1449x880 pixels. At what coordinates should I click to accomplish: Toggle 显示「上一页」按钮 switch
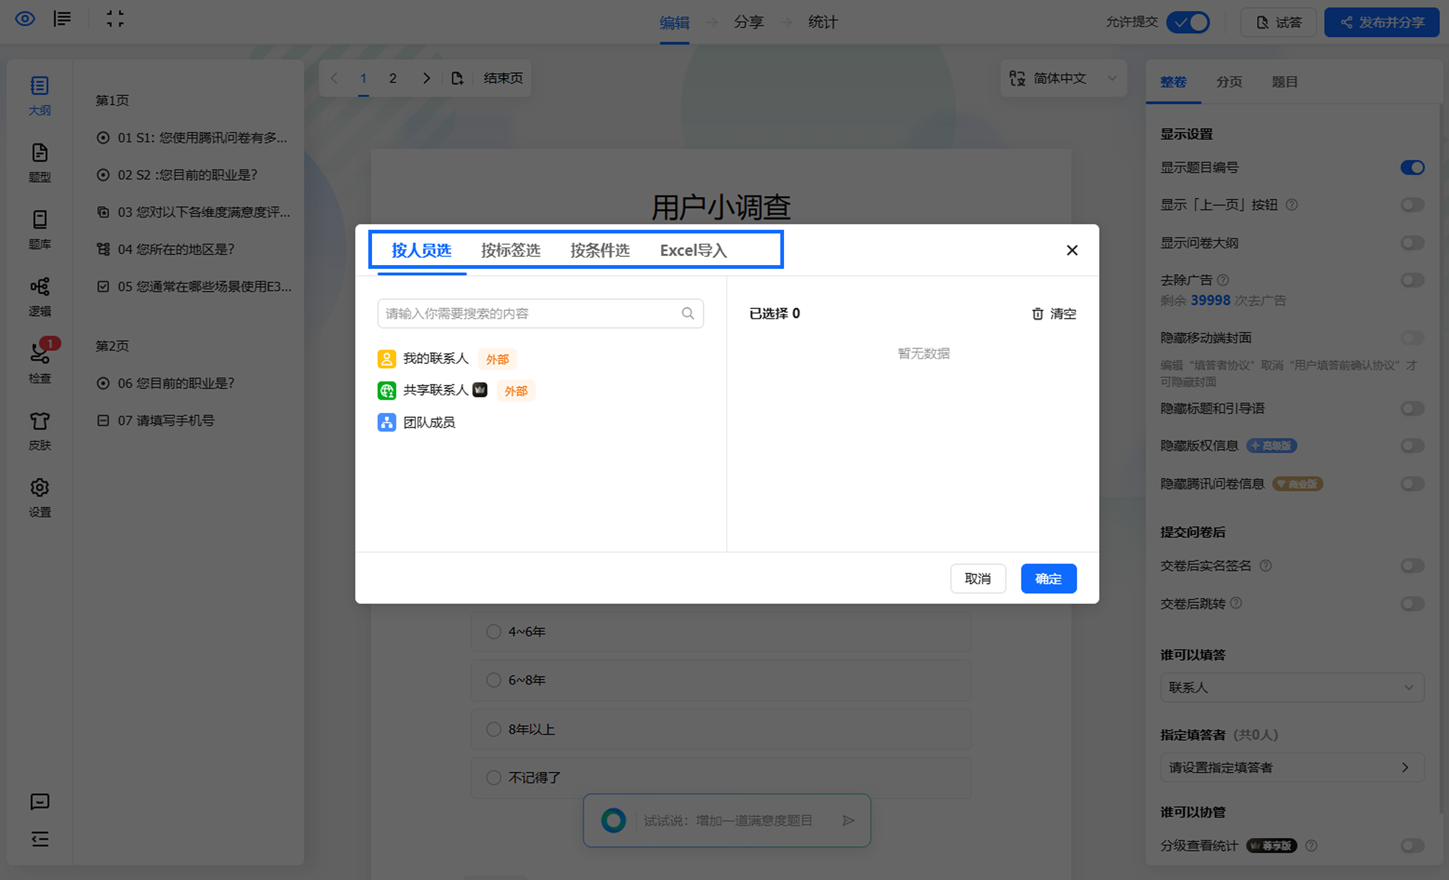(x=1413, y=205)
